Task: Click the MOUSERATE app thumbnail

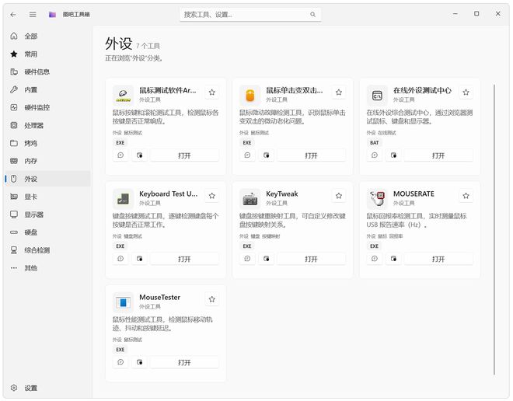Action: [x=377, y=199]
